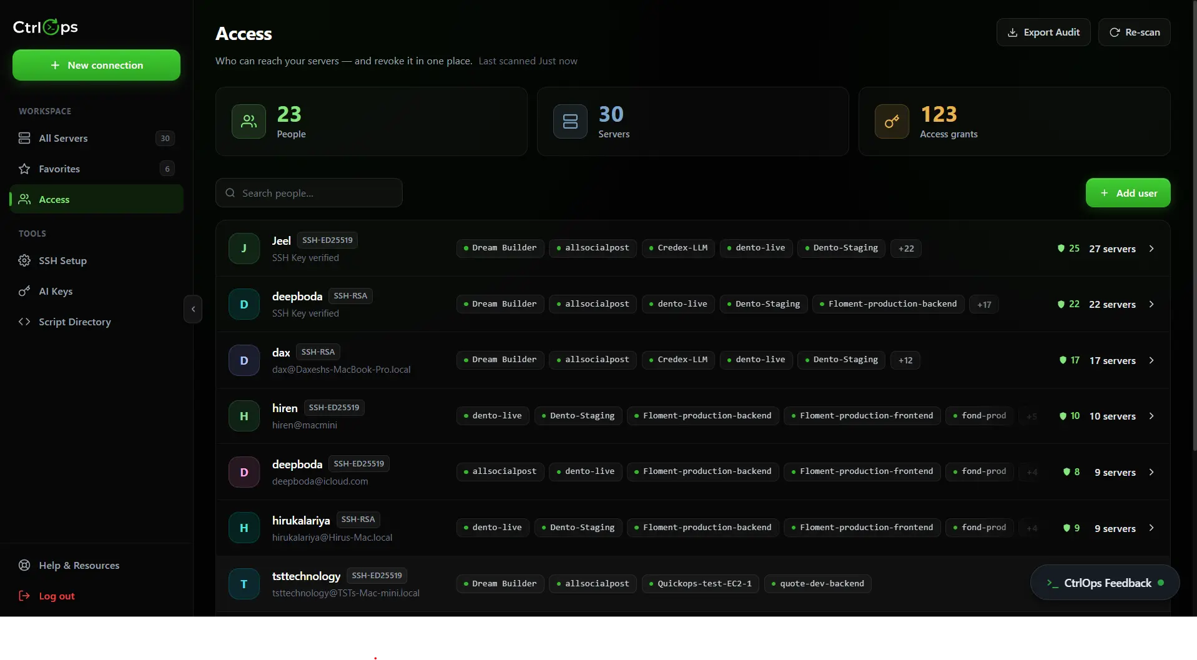
Task: Click the SSH-ED25519 badge beside Jeel
Action: 327,240
